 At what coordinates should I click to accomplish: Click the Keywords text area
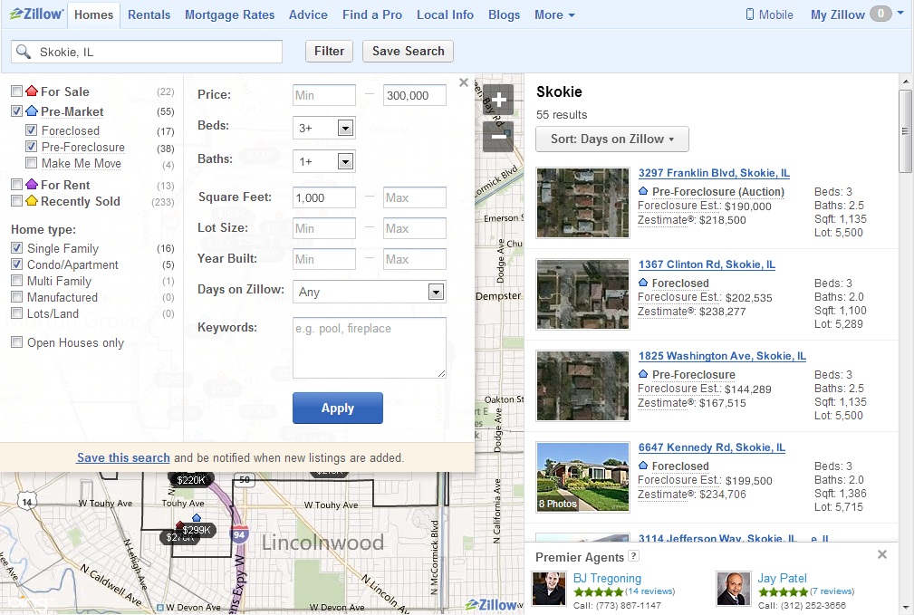click(369, 347)
